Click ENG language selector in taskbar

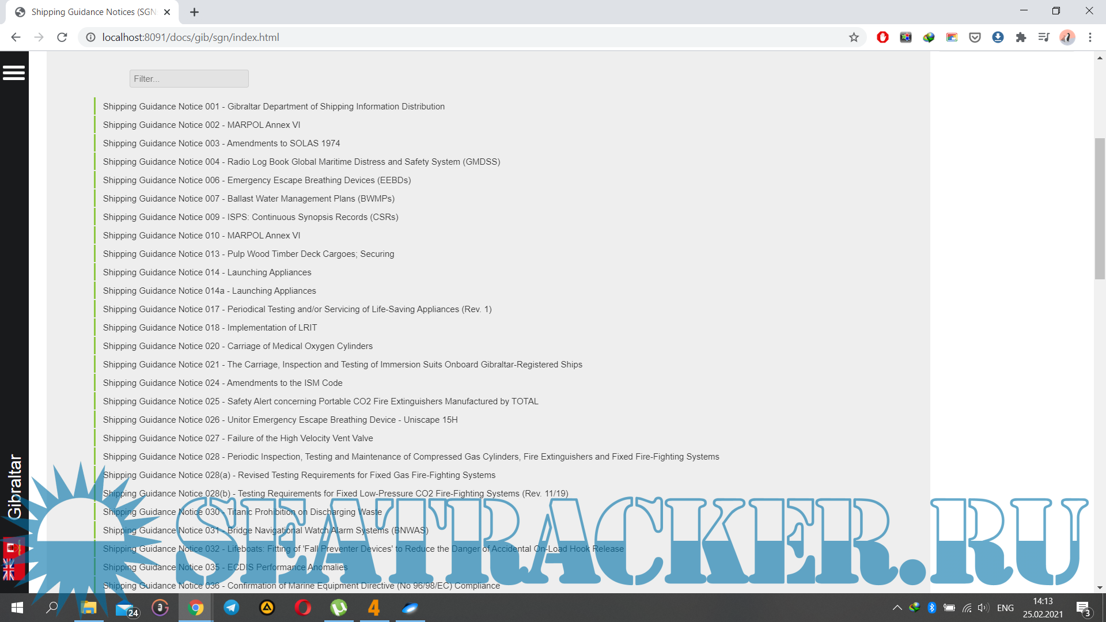pos(1005,608)
